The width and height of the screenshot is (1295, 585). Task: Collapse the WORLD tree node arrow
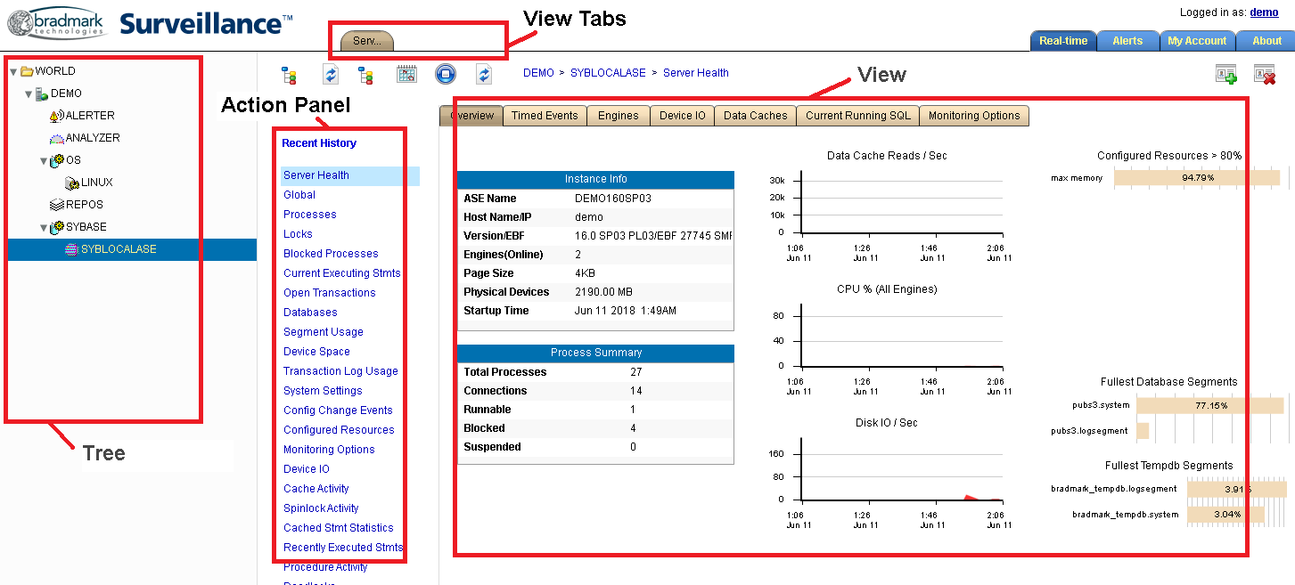(x=14, y=71)
